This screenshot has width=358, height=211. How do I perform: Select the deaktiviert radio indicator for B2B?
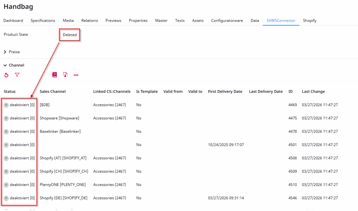pos(6,104)
